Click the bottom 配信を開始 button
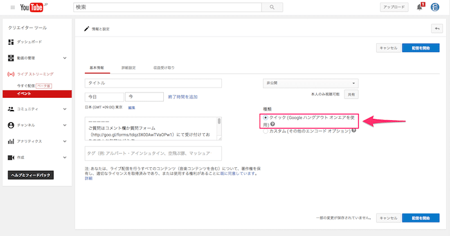Viewport: 450px width, 236px height. click(x=420, y=218)
